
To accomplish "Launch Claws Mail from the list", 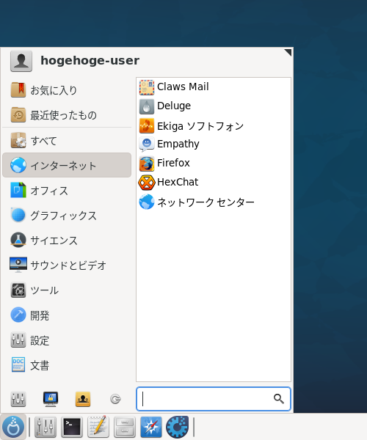I will point(214,87).
